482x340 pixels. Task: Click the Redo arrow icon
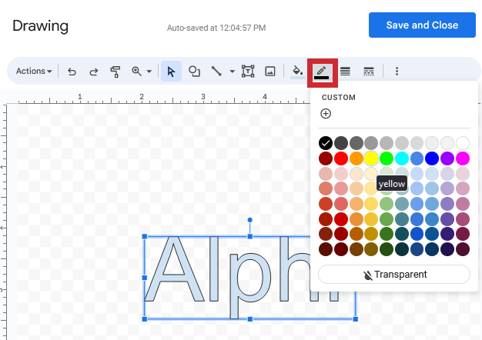coord(93,72)
